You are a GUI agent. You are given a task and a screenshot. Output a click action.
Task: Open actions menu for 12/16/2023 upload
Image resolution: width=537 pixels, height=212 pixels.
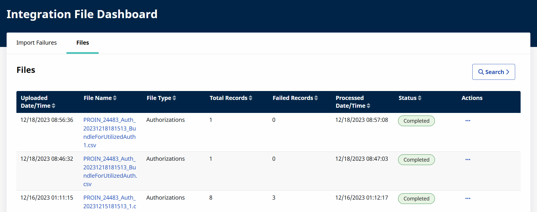click(468, 198)
